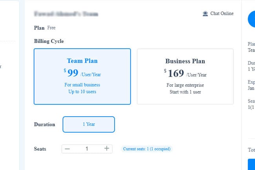The width and height of the screenshot is (255, 170).
Task: Choose the Business Plan card
Action: pyautogui.click(x=185, y=76)
